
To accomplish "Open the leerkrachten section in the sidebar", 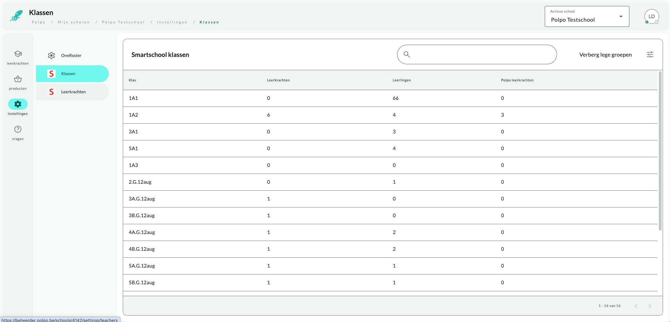I will (18, 57).
